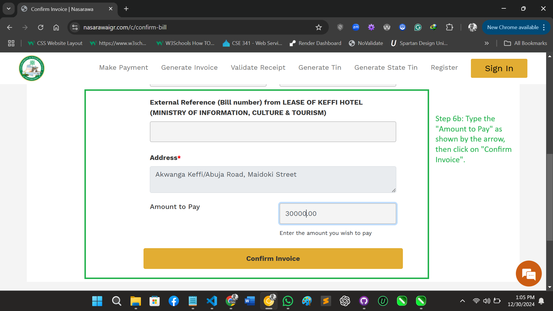This screenshot has height=311, width=553.
Task: Open notifications bell in system tray
Action: pos(541,301)
